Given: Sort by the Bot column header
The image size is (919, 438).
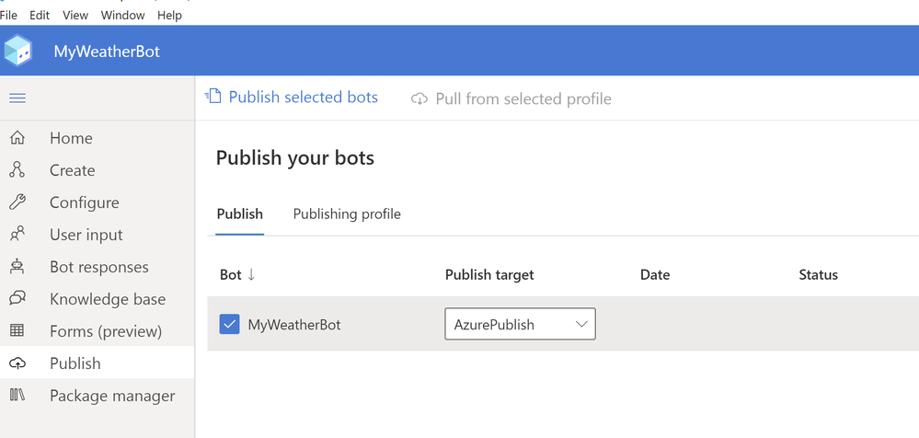Looking at the screenshot, I should [236, 274].
